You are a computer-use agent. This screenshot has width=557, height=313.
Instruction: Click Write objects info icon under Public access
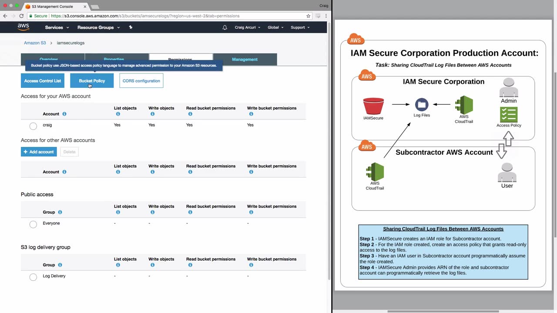point(152,212)
